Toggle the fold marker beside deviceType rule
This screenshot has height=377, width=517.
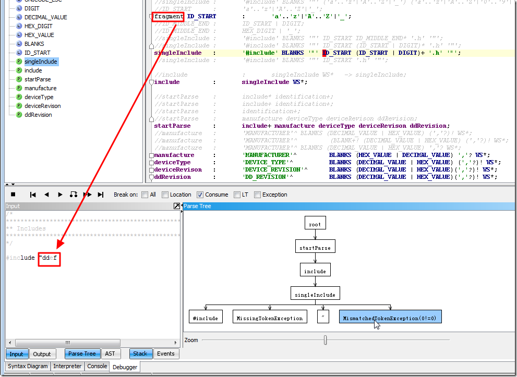point(151,162)
